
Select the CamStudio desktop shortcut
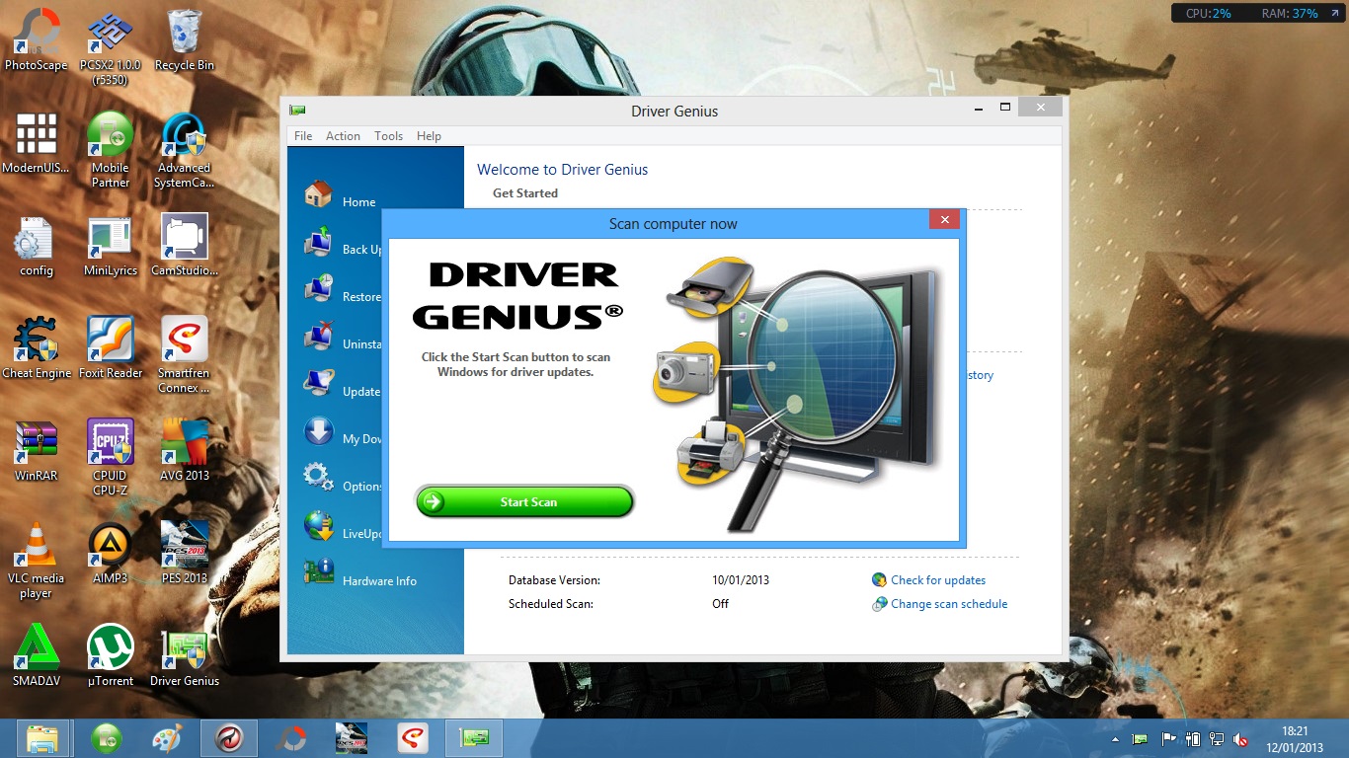(185, 246)
